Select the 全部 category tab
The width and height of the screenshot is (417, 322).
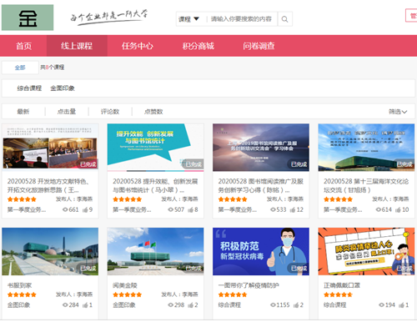click(20, 68)
